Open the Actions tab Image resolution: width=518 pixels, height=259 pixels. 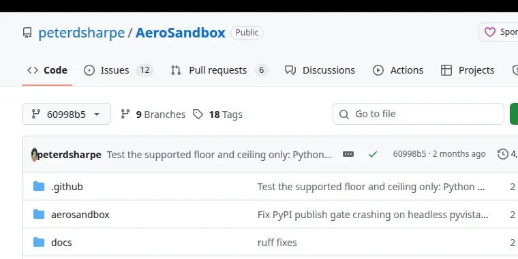(x=398, y=70)
